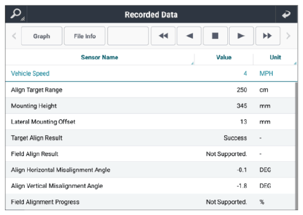Click the Value column header
The height and width of the screenshot is (215, 303).
point(224,57)
